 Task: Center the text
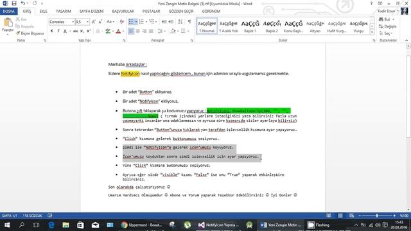point(137,31)
